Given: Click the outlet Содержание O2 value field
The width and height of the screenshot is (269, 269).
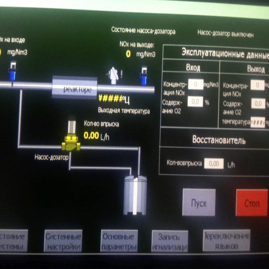Looking at the screenshot, I should click(x=258, y=104).
